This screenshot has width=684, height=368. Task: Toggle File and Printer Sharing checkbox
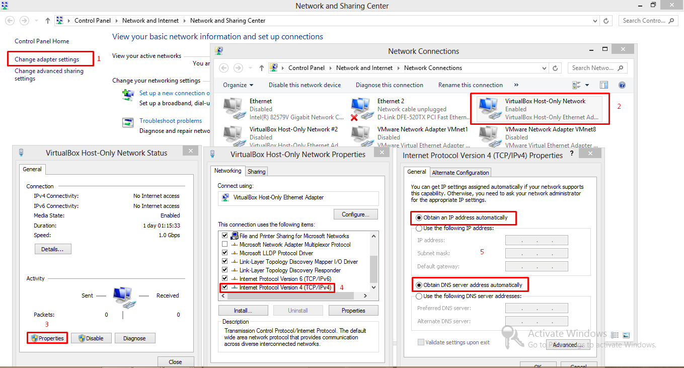coord(224,236)
